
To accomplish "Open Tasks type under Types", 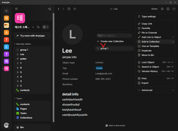I will [x=32, y=113].
